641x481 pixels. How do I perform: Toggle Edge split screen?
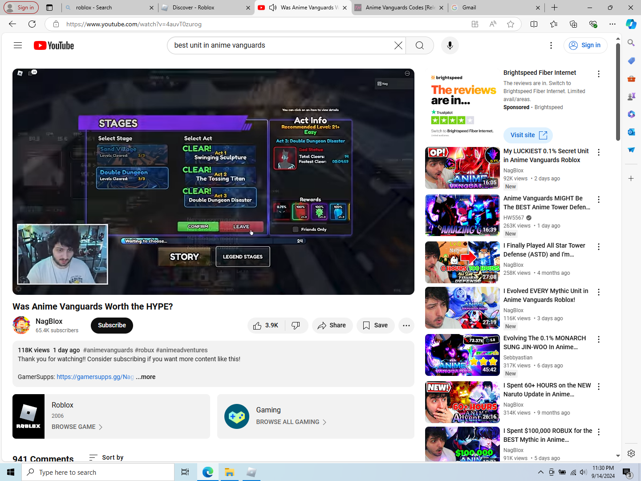pos(534,24)
